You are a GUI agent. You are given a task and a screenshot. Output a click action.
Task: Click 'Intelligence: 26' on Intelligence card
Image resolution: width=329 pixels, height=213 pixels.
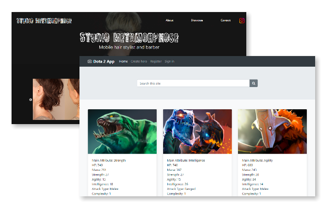coord(177,184)
